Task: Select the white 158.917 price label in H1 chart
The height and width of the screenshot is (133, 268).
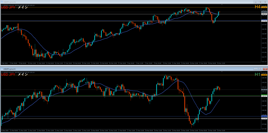Action: [264, 96]
